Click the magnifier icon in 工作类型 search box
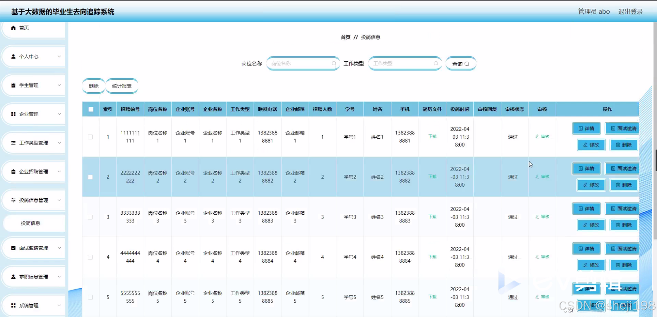The height and width of the screenshot is (317, 657). click(x=435, y=63)
